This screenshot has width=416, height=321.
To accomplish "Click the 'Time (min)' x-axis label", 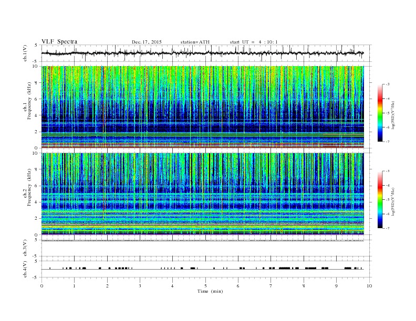I will click(210, 291).
